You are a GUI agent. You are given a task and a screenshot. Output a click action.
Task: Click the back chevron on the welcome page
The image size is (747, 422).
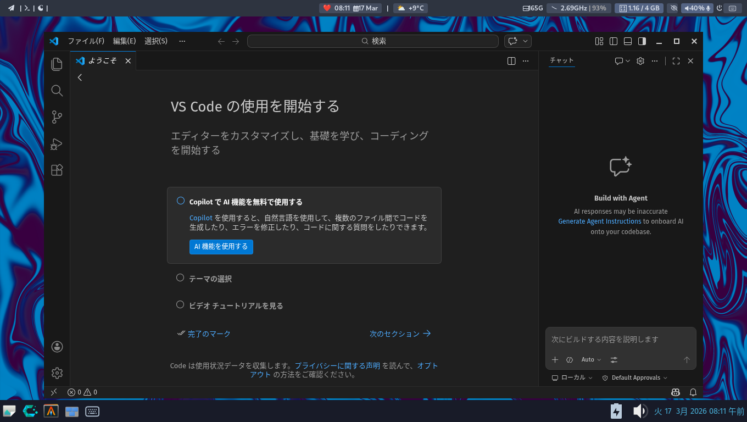pos(80,77)
